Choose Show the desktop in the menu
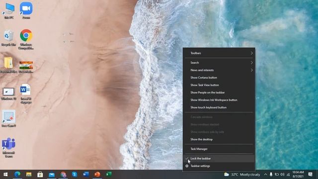Image resolution: width=318 pixels, height=179 pixels. [x=219, y=139]
